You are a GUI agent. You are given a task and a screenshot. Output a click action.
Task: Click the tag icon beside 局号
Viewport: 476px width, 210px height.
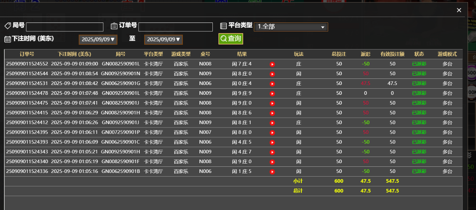[x=7, y=26]
